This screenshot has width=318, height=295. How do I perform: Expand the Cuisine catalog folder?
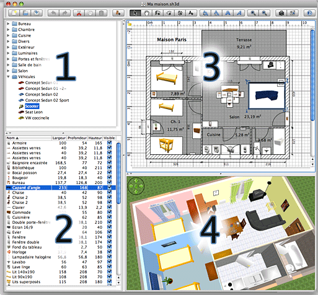tap(8, 35)
